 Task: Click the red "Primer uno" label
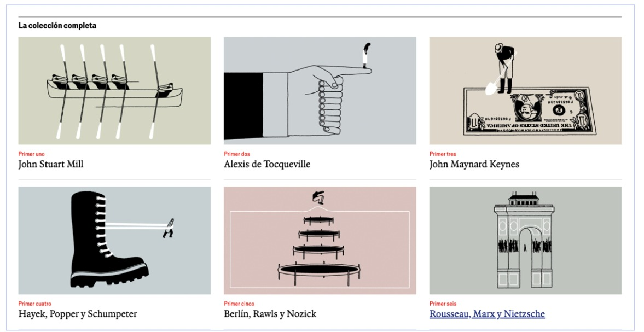(x=31, y=154)
